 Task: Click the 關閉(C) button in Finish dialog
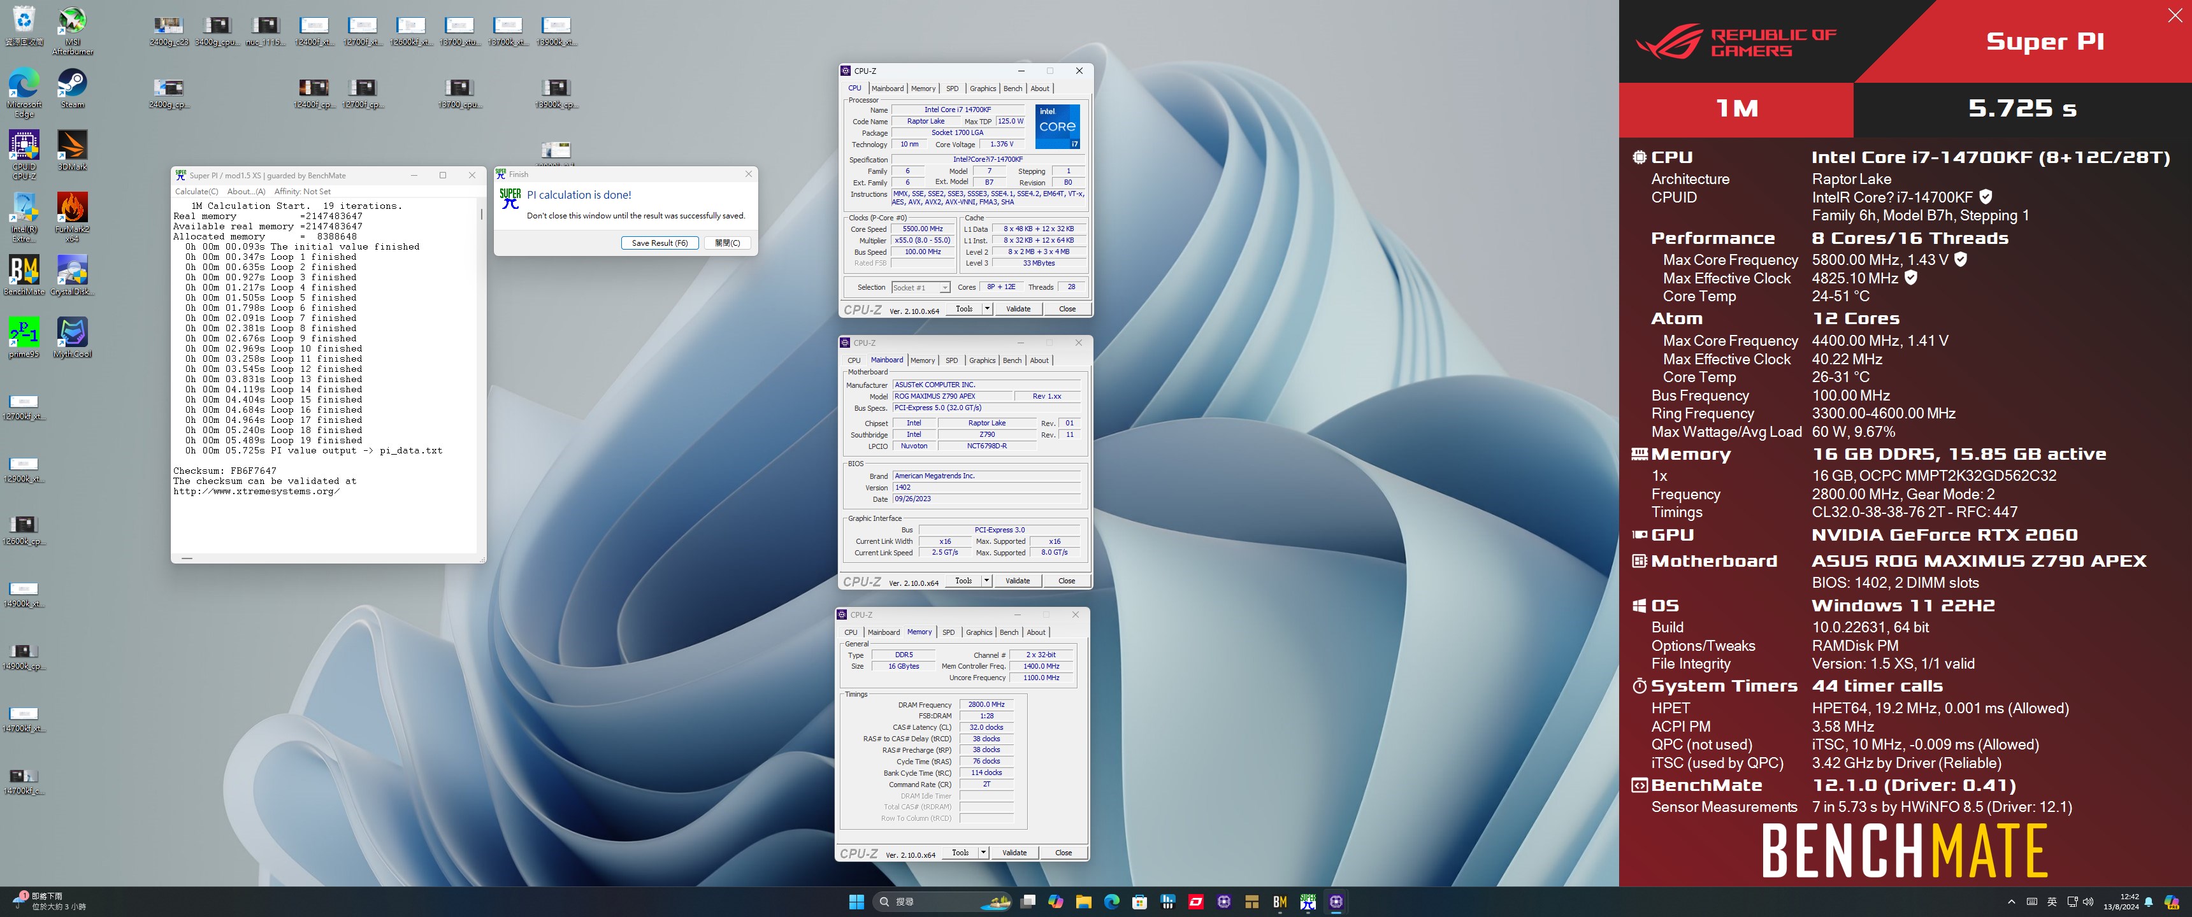point(728,243)
